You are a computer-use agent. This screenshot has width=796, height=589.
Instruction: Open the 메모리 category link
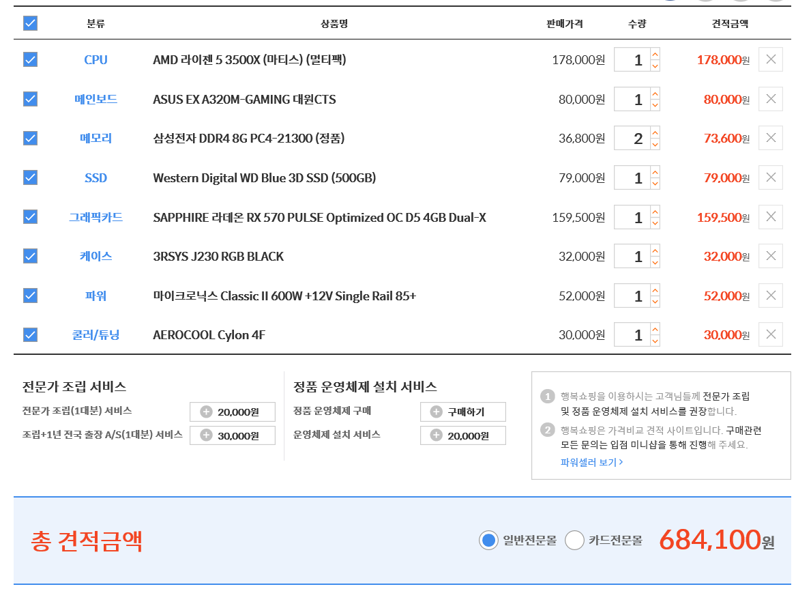(x=95, y=138)
